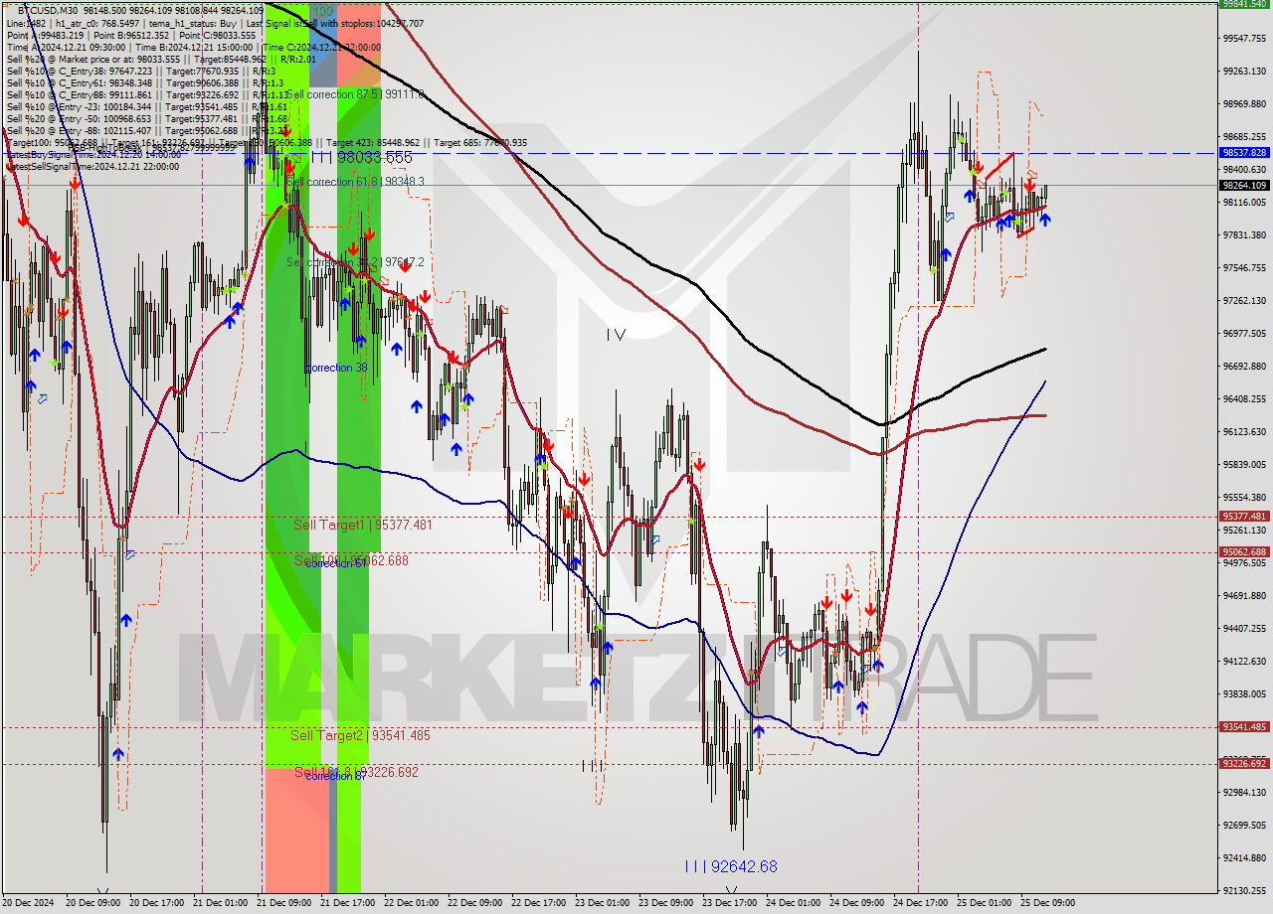Viewport: 1273px width, 914px height.
Task: Click the 96123.630 price axis label
Action: click(x=1244, y=431)
